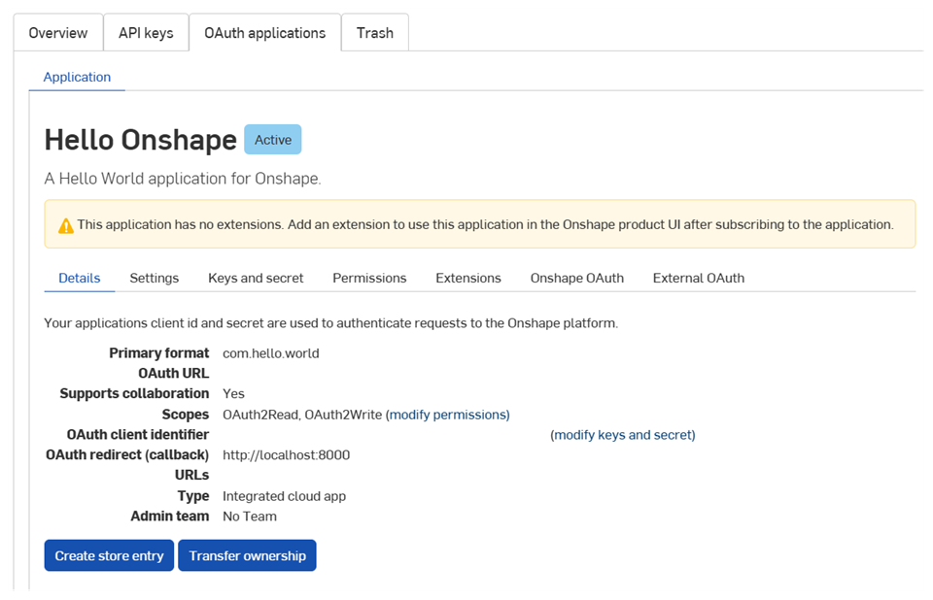The height and width of the screenshot is (600, 933).
Task: Click the Supports collaboration Yes value
Action: pyautogui.click(x=233, y=393)
